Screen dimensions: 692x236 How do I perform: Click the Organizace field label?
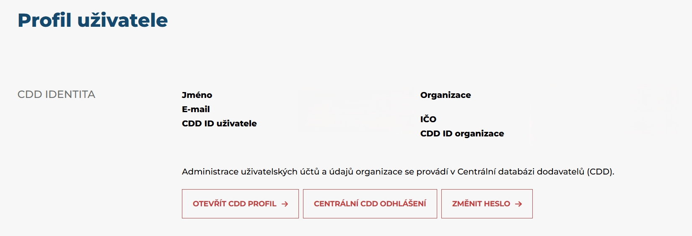coord(446,95)
